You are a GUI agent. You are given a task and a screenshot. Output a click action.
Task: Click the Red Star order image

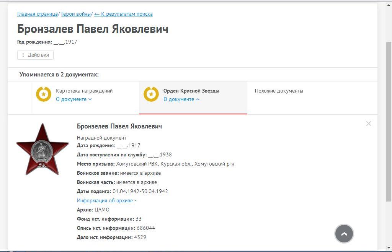coord(42,149)
